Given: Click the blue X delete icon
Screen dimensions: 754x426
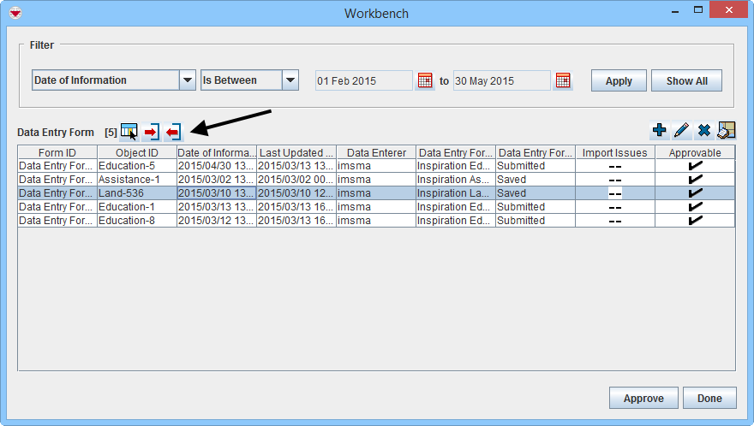Looking at the screenshot, I should 703,131.
